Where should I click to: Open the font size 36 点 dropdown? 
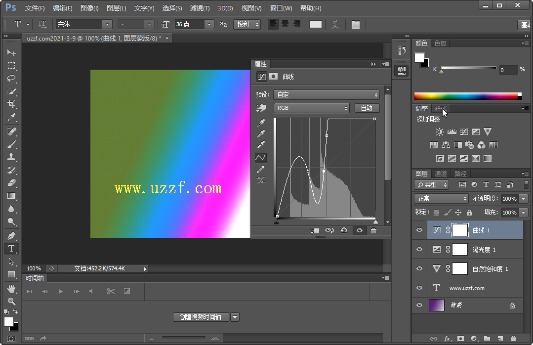(x=209, y=24)
